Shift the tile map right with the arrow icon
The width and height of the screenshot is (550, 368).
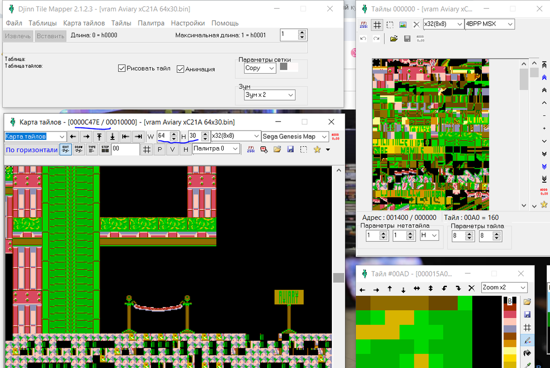point(86,136)
